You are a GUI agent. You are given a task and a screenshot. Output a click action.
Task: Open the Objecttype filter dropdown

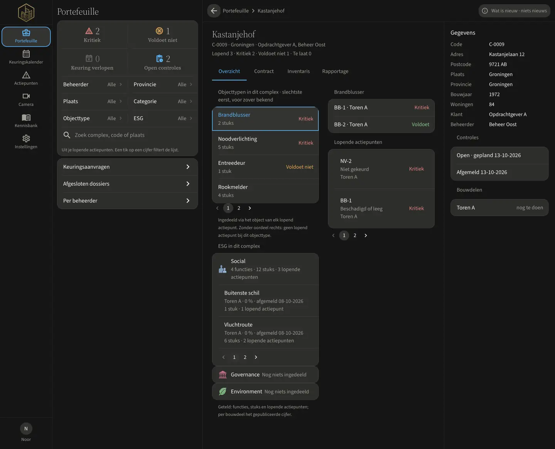(x=92, y=118)
